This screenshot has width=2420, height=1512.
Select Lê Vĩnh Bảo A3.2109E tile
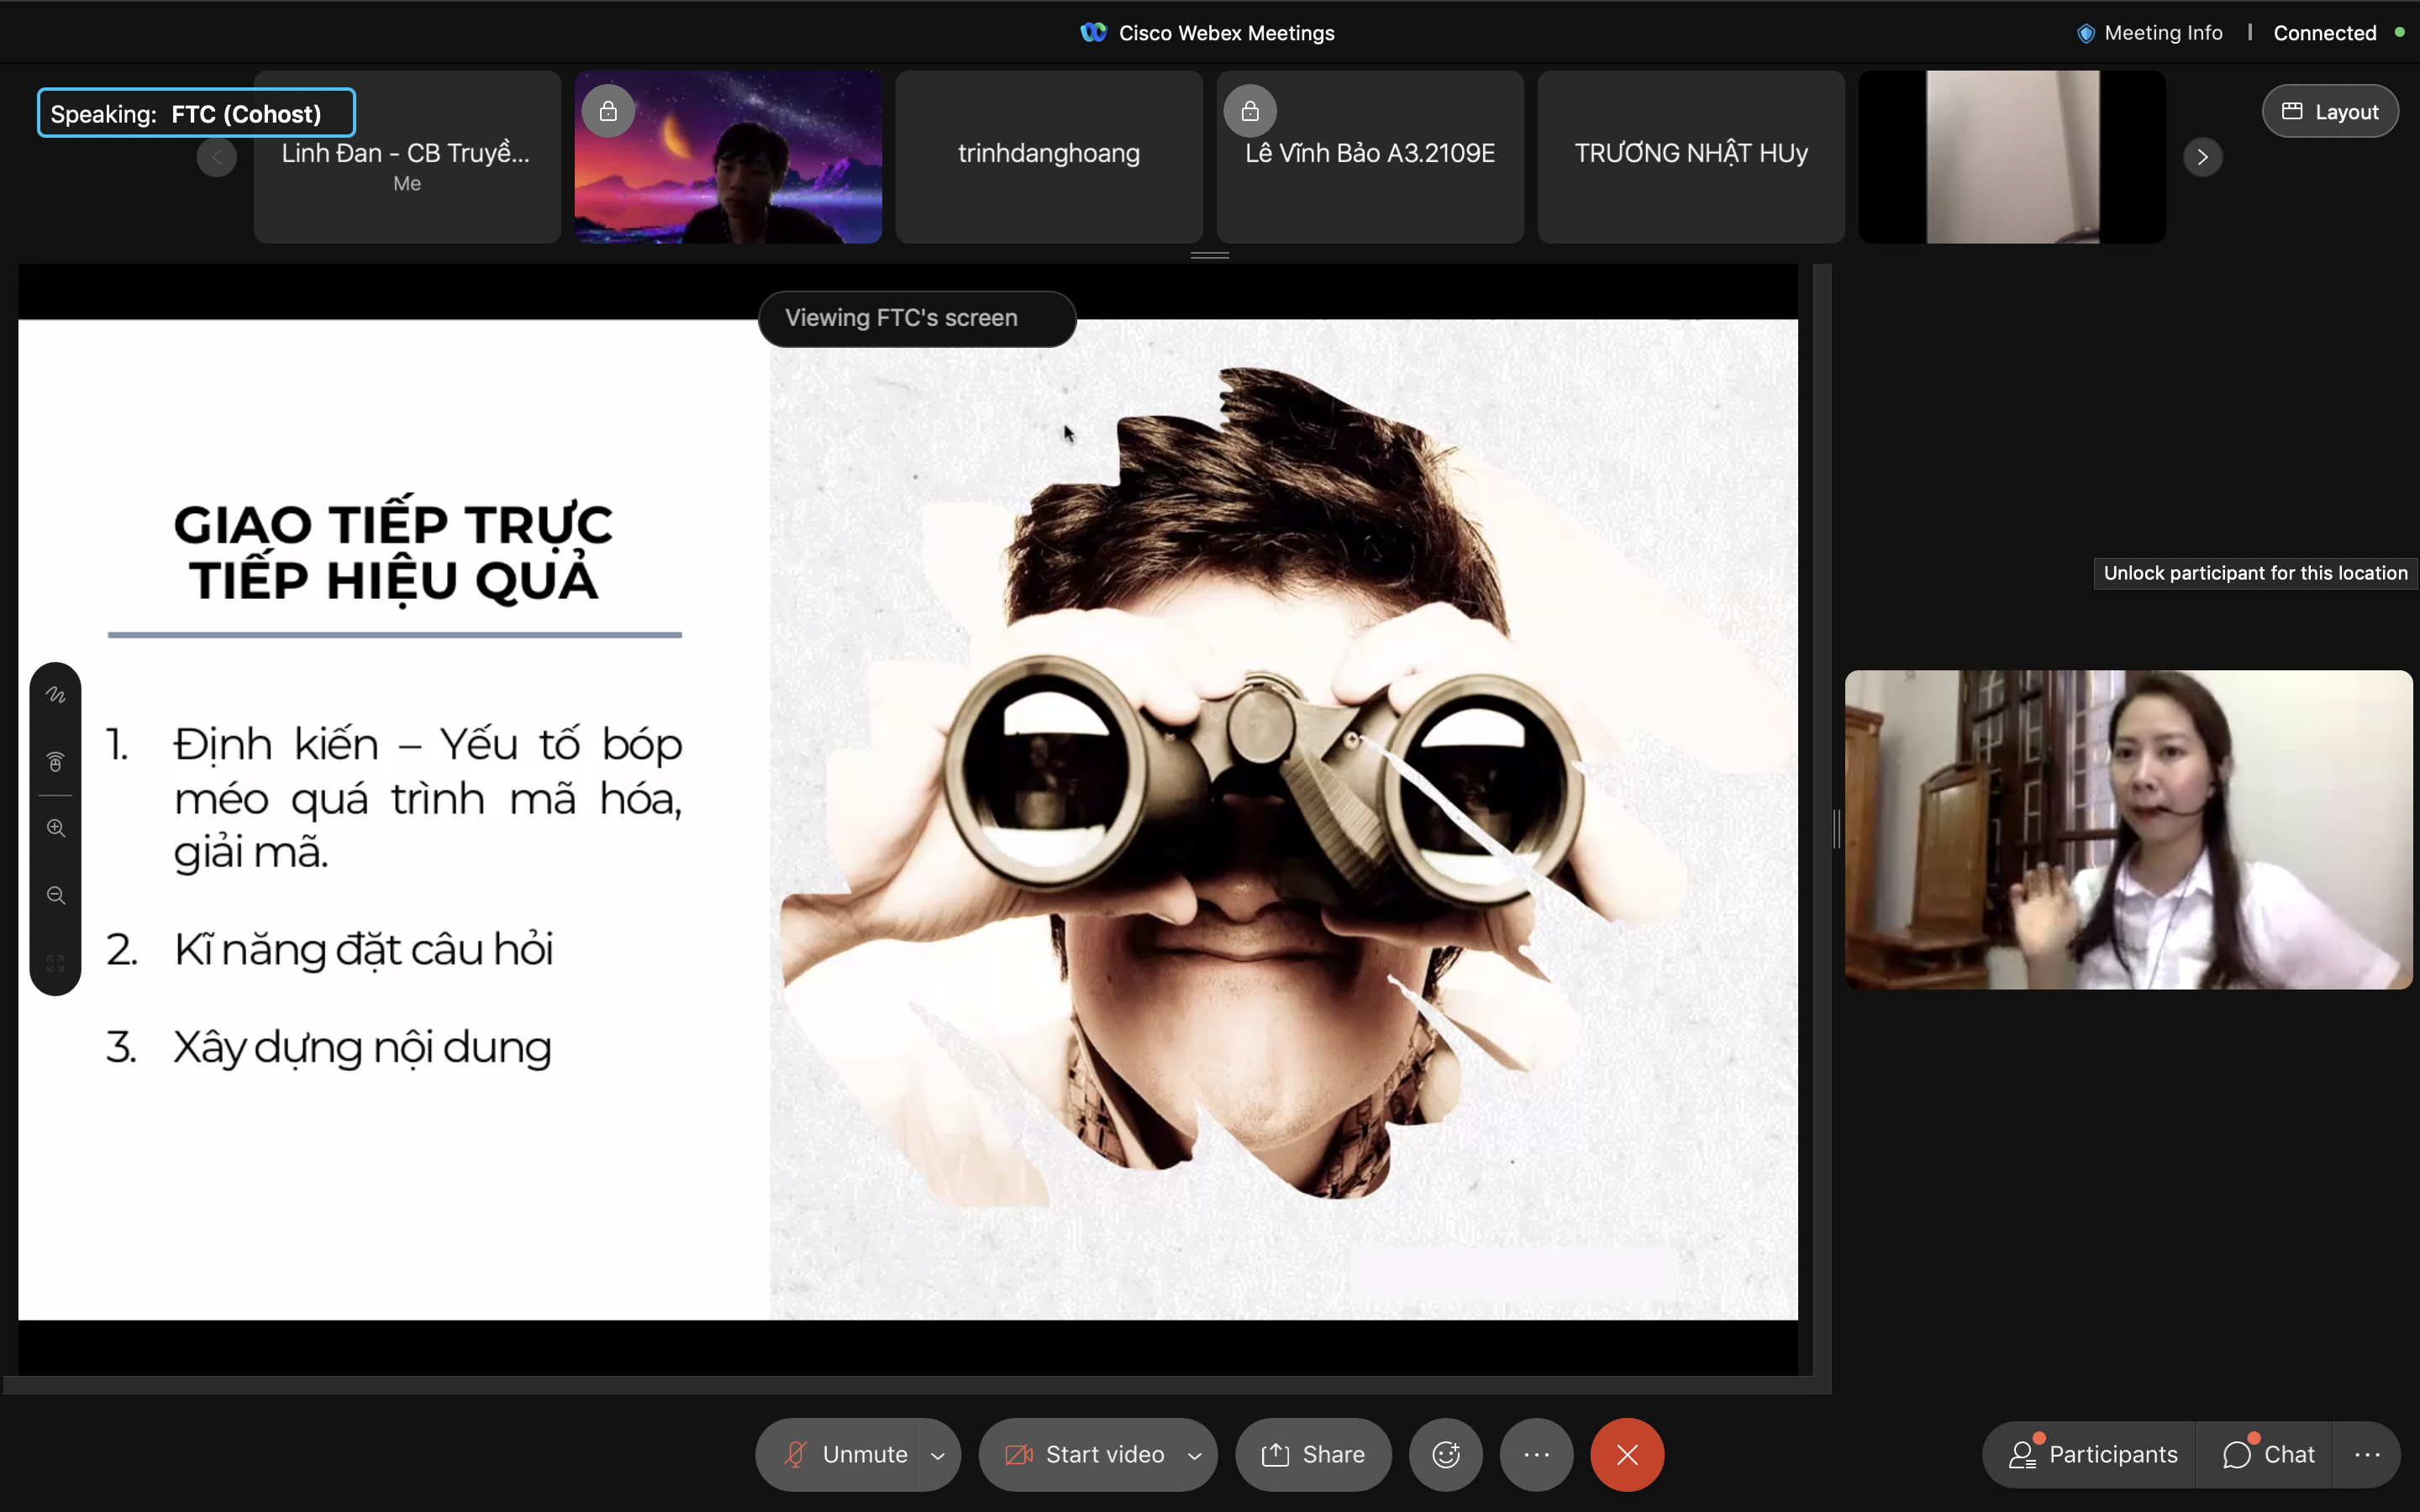click(x=1370, y=157)
